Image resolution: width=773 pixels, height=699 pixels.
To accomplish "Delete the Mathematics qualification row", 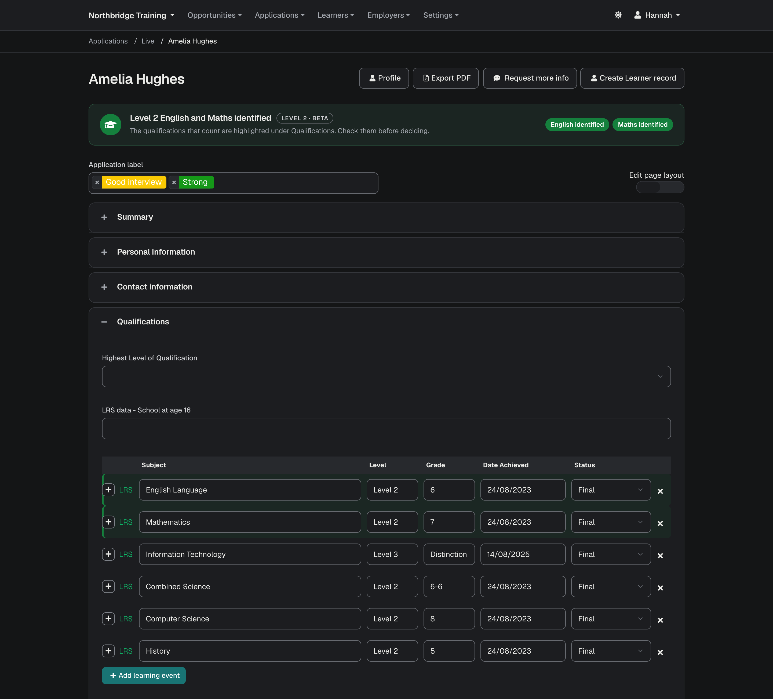I will pyautogui.click(x=660, y=523).
